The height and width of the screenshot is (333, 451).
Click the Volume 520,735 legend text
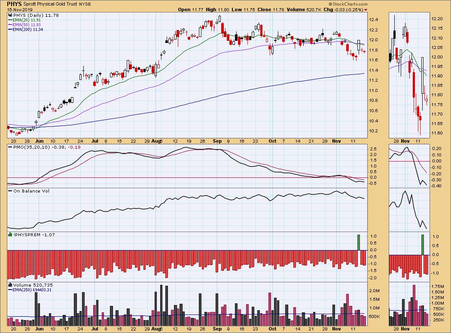[33, 285]
